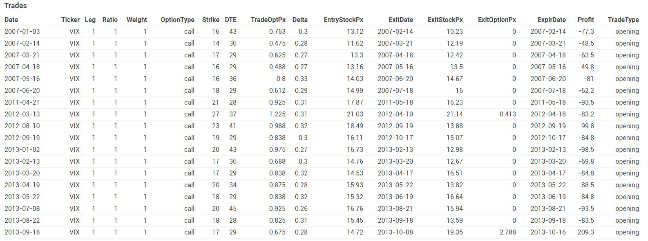Click delta value 0.26
The width and height of the screenshot is (648, 241).
(301, 208)
